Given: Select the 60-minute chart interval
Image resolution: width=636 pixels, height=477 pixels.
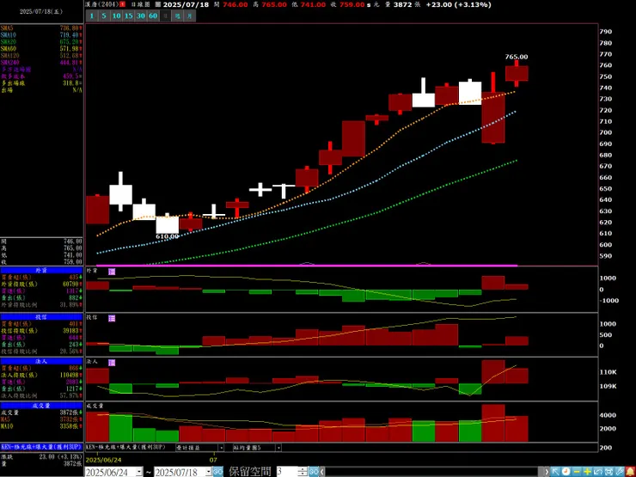Looking at the screenshot, I should click(x=153, y=15).
